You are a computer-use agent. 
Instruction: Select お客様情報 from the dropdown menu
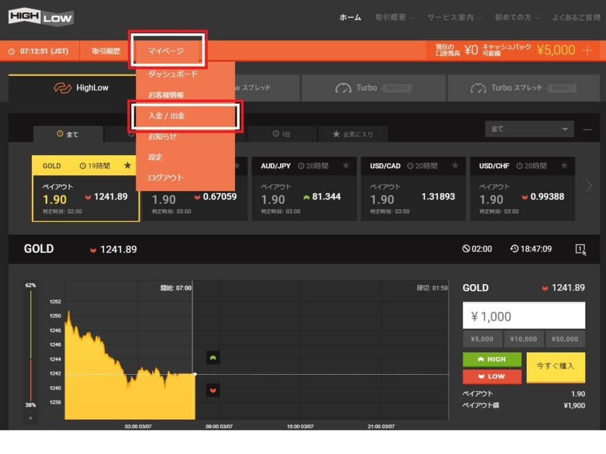click(166, 95)
